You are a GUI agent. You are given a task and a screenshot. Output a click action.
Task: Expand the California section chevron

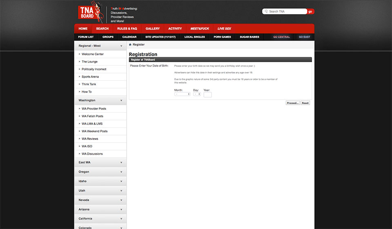pyautogui.click(x=121, y=219)
